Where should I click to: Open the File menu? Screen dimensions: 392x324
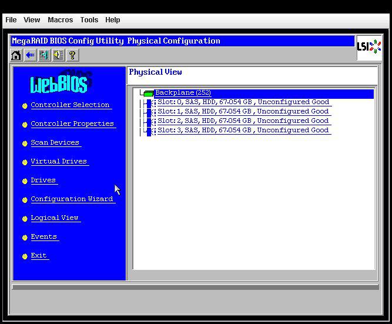(x=11, y=20)
